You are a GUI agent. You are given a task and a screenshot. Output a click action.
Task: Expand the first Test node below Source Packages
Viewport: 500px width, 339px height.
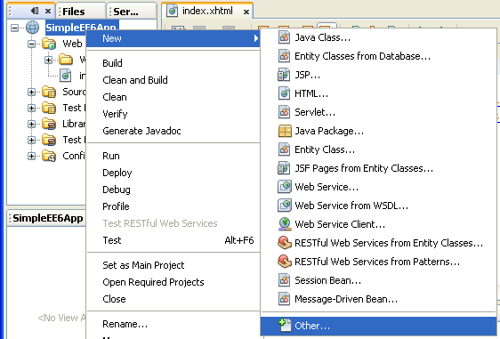click(x=31, y=109)
